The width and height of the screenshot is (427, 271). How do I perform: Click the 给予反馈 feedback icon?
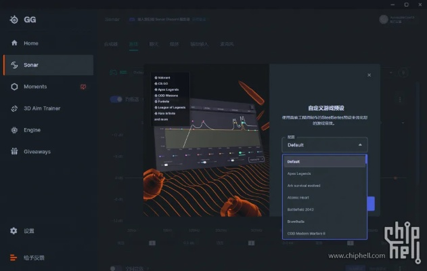[14, 257]
